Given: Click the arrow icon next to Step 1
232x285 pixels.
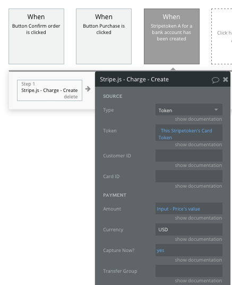Looking at the screenshot, I should pyautogui.click(x=88, y=89).
